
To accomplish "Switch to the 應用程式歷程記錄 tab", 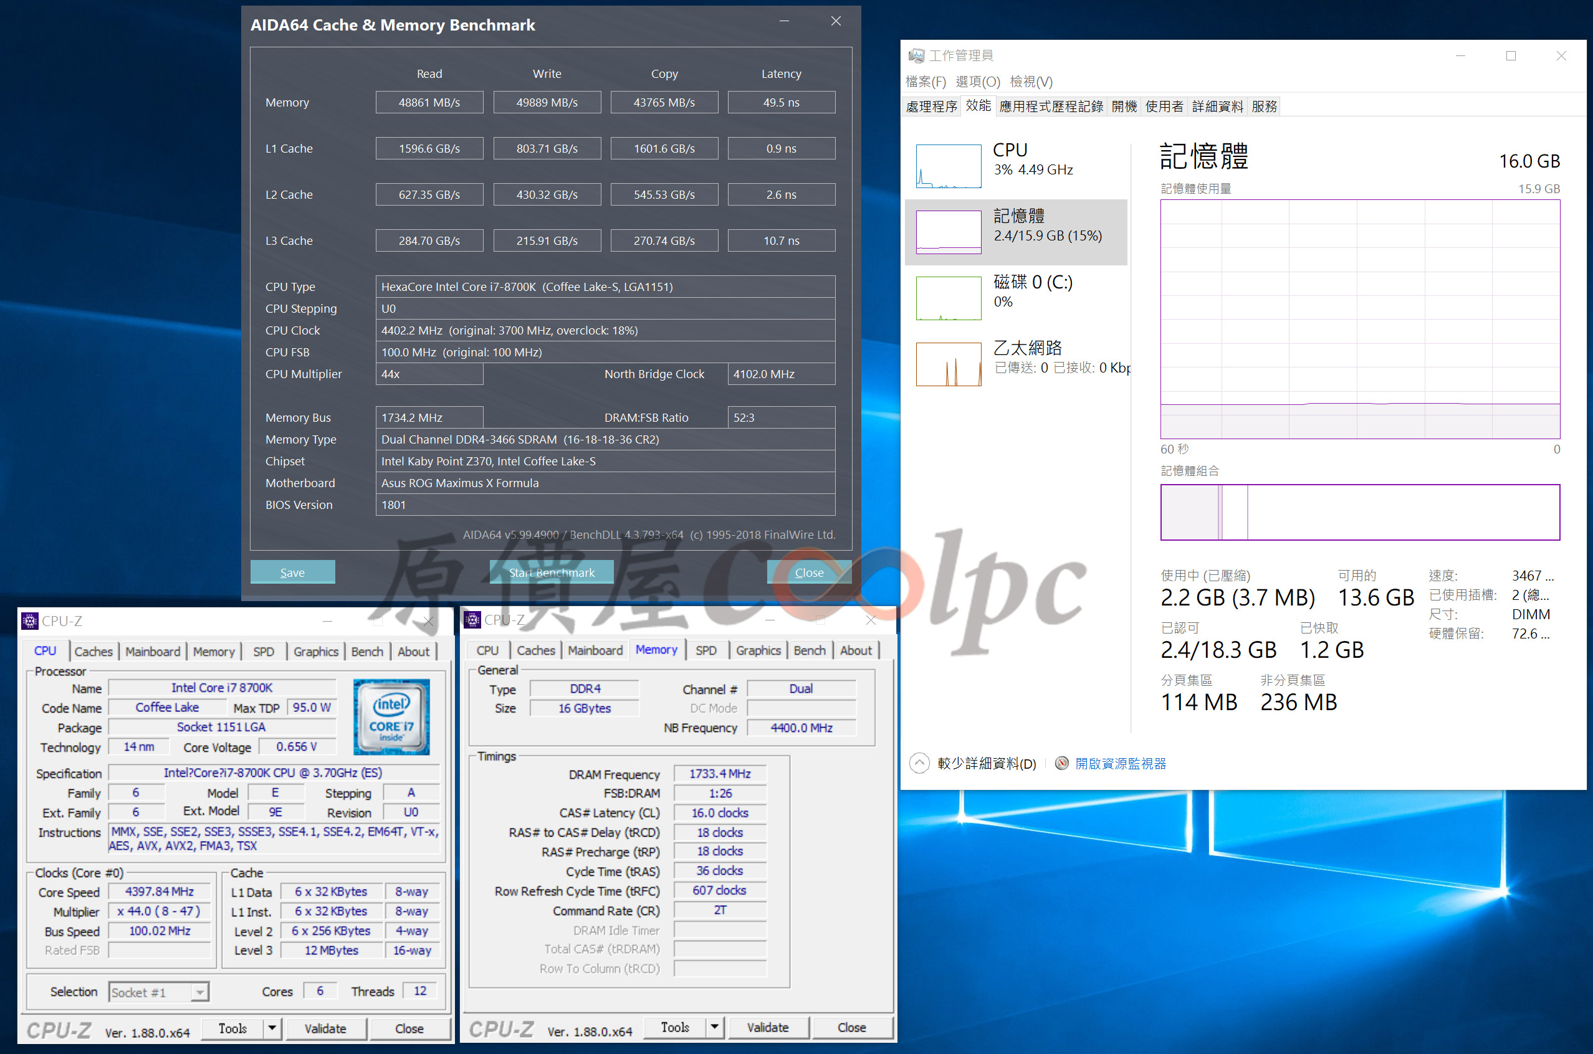I will (x=1051, y=106).
